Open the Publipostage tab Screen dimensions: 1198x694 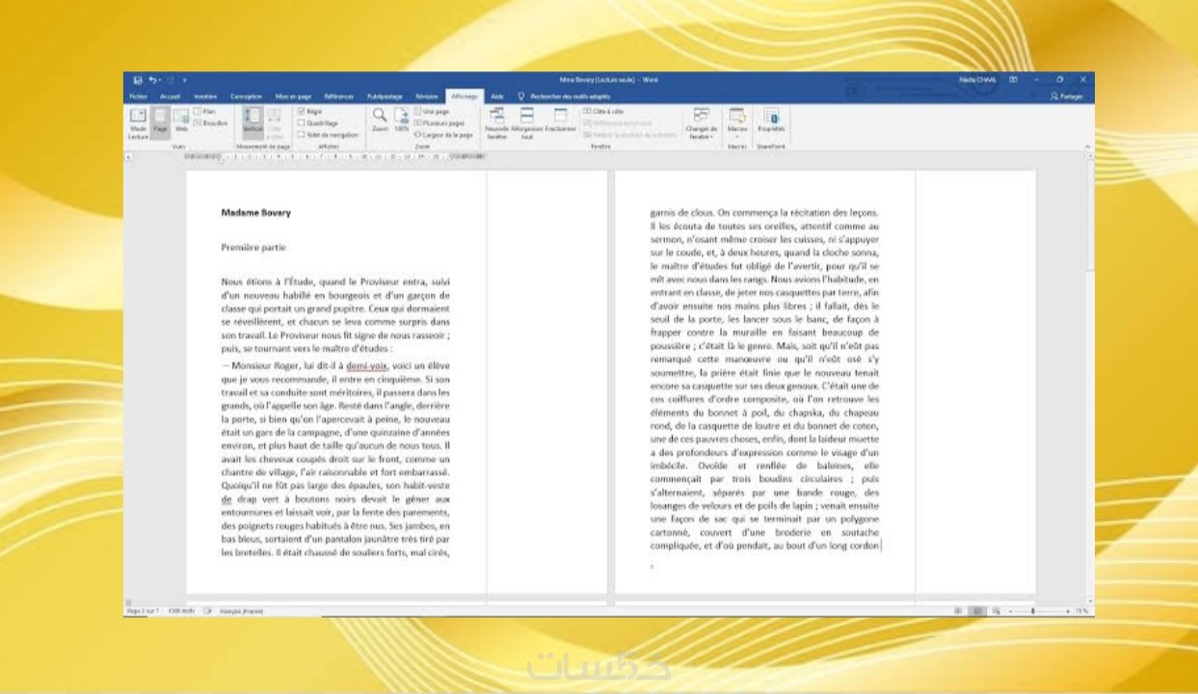(x=385, y=96)
